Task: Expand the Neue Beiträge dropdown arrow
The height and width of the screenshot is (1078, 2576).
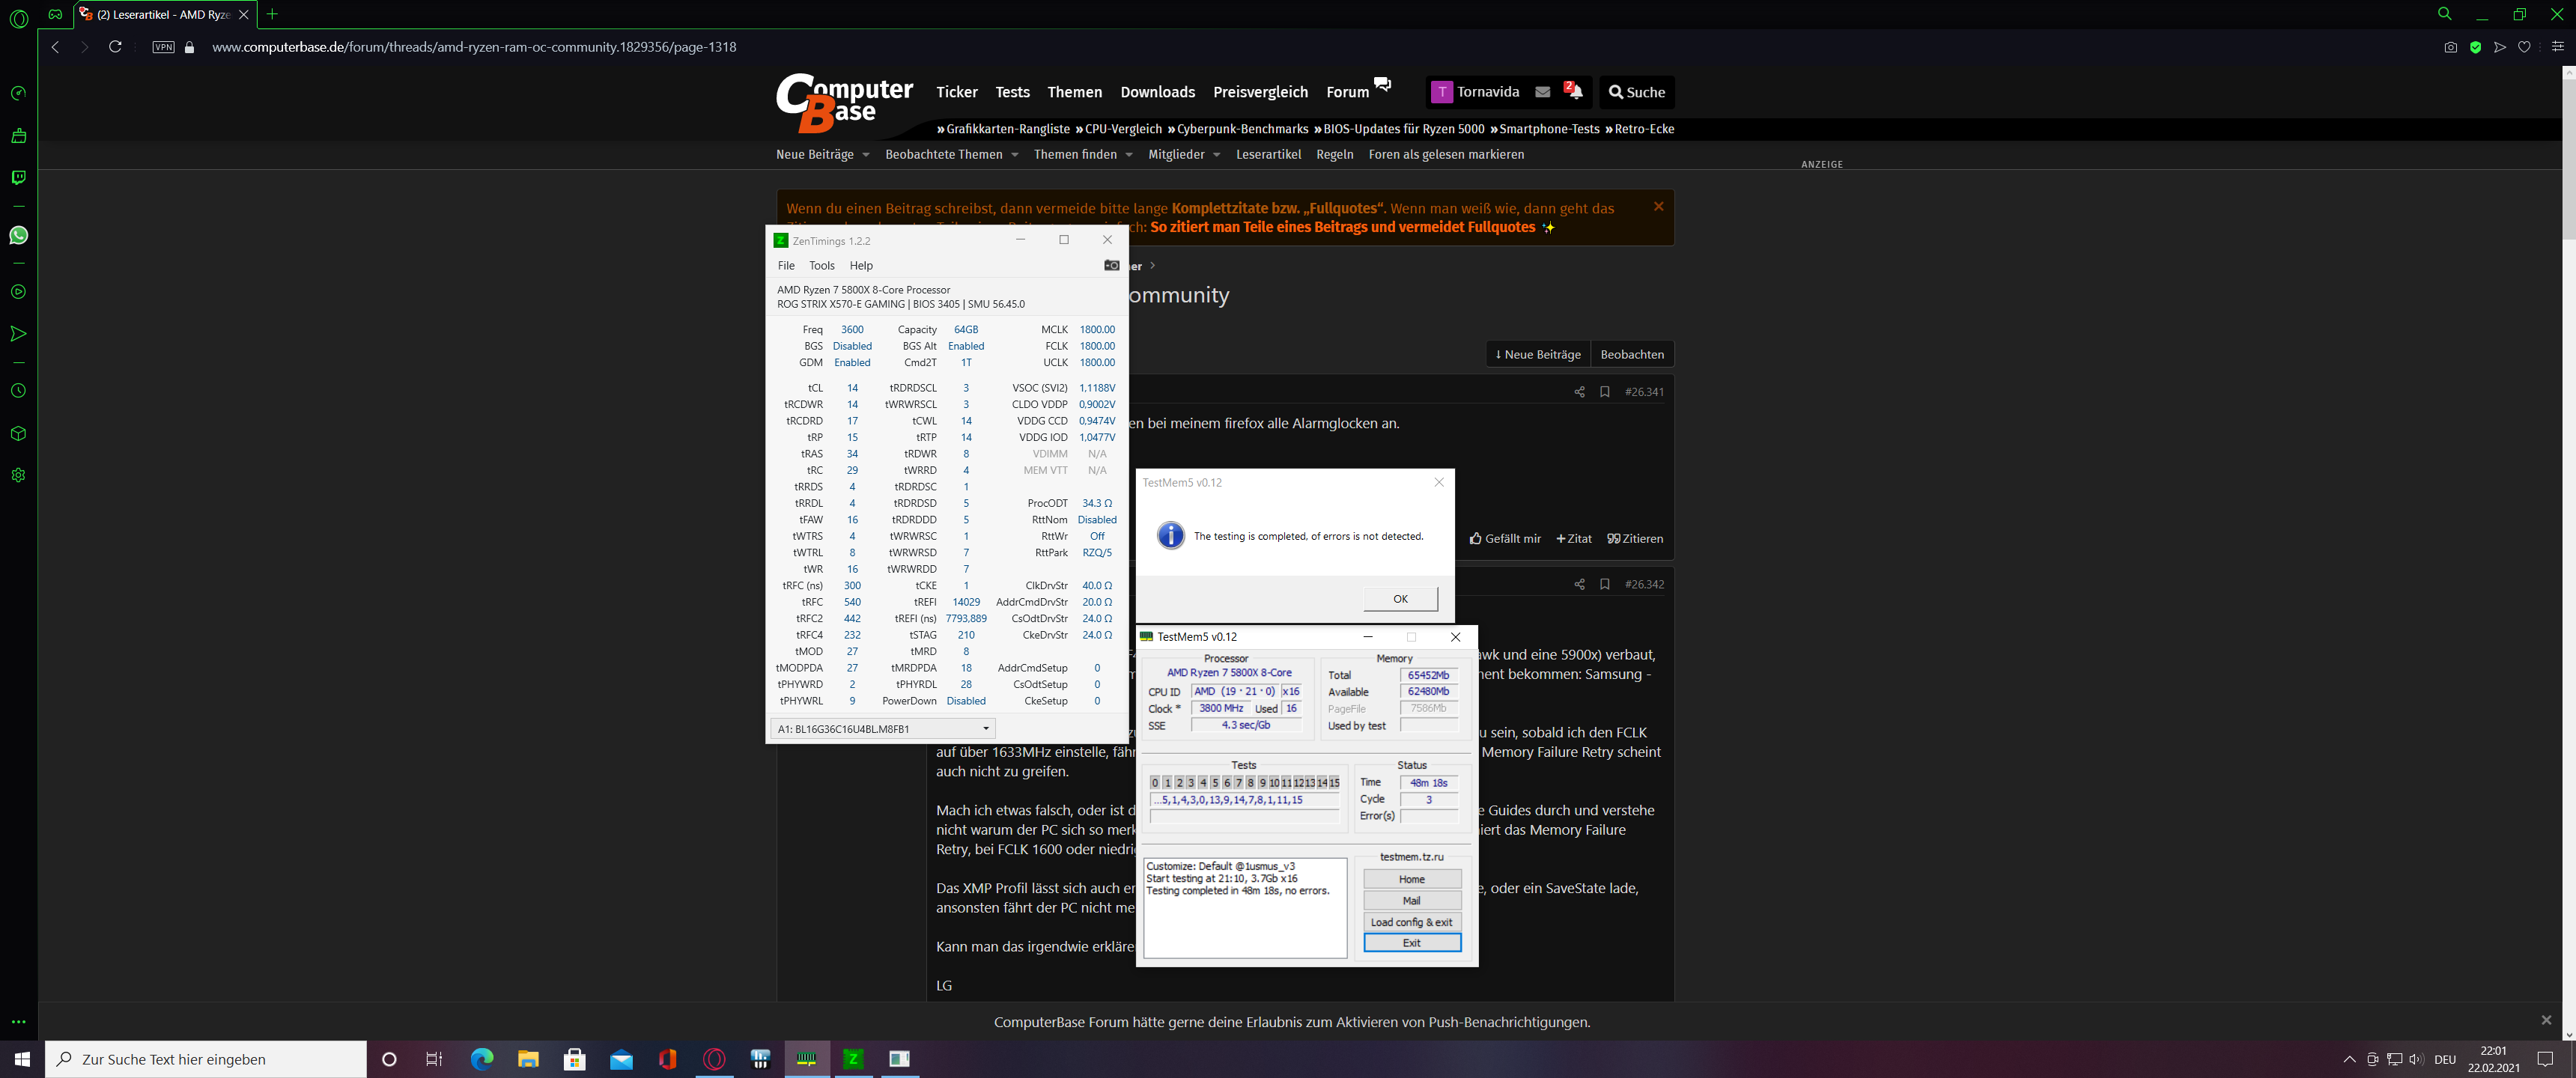Action: pos(866,155)
